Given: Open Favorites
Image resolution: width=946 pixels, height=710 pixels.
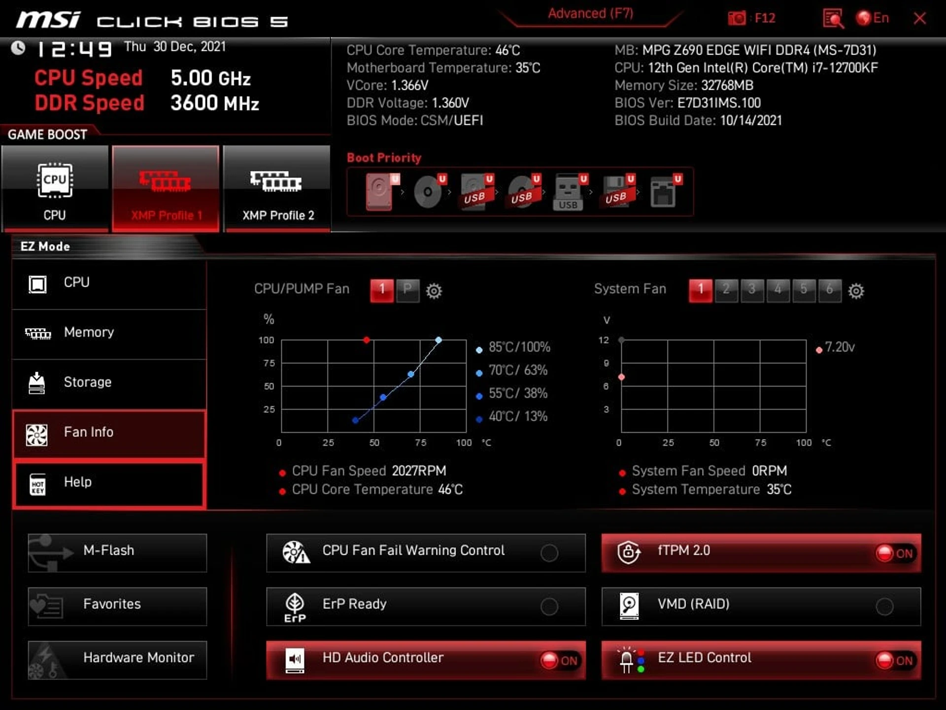Looking at the screenshot, I should pos(117,606).
